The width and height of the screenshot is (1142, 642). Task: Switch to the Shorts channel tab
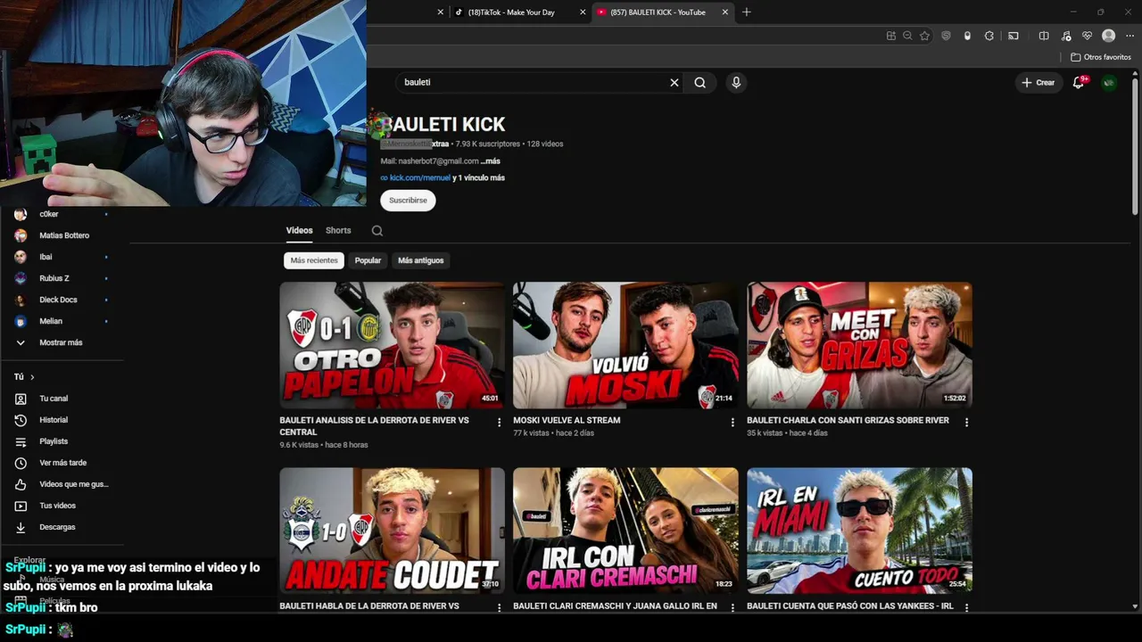338,230
